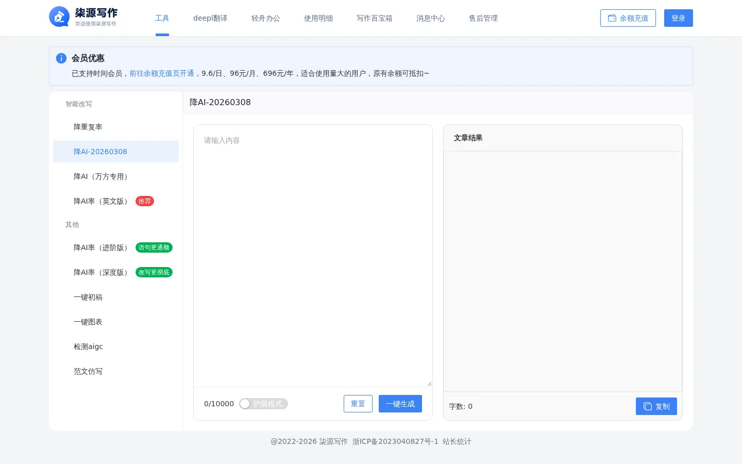Click the 登录 button
Viewport: 742px width, 464px height.
click(x=679, y=18)
